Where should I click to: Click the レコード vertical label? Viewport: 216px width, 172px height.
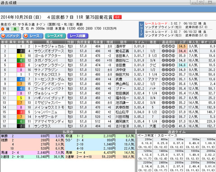pos(141,30)
